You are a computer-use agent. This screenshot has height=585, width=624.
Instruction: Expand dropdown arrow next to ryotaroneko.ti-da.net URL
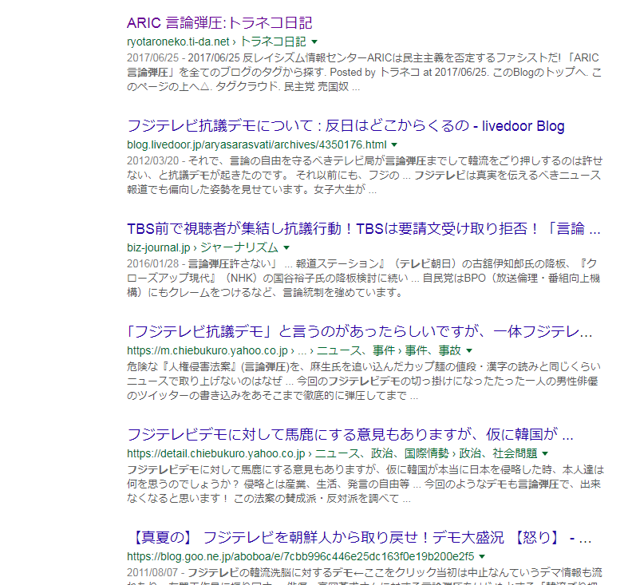[314, 42]
